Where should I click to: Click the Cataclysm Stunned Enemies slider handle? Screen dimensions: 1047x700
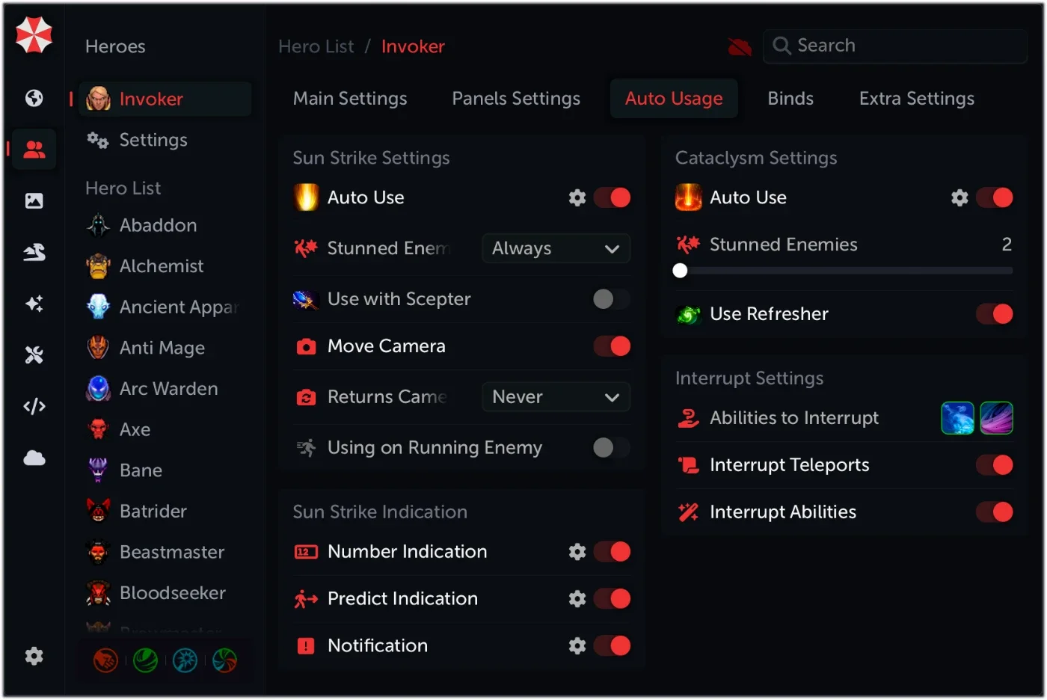(x=680, y=271)
